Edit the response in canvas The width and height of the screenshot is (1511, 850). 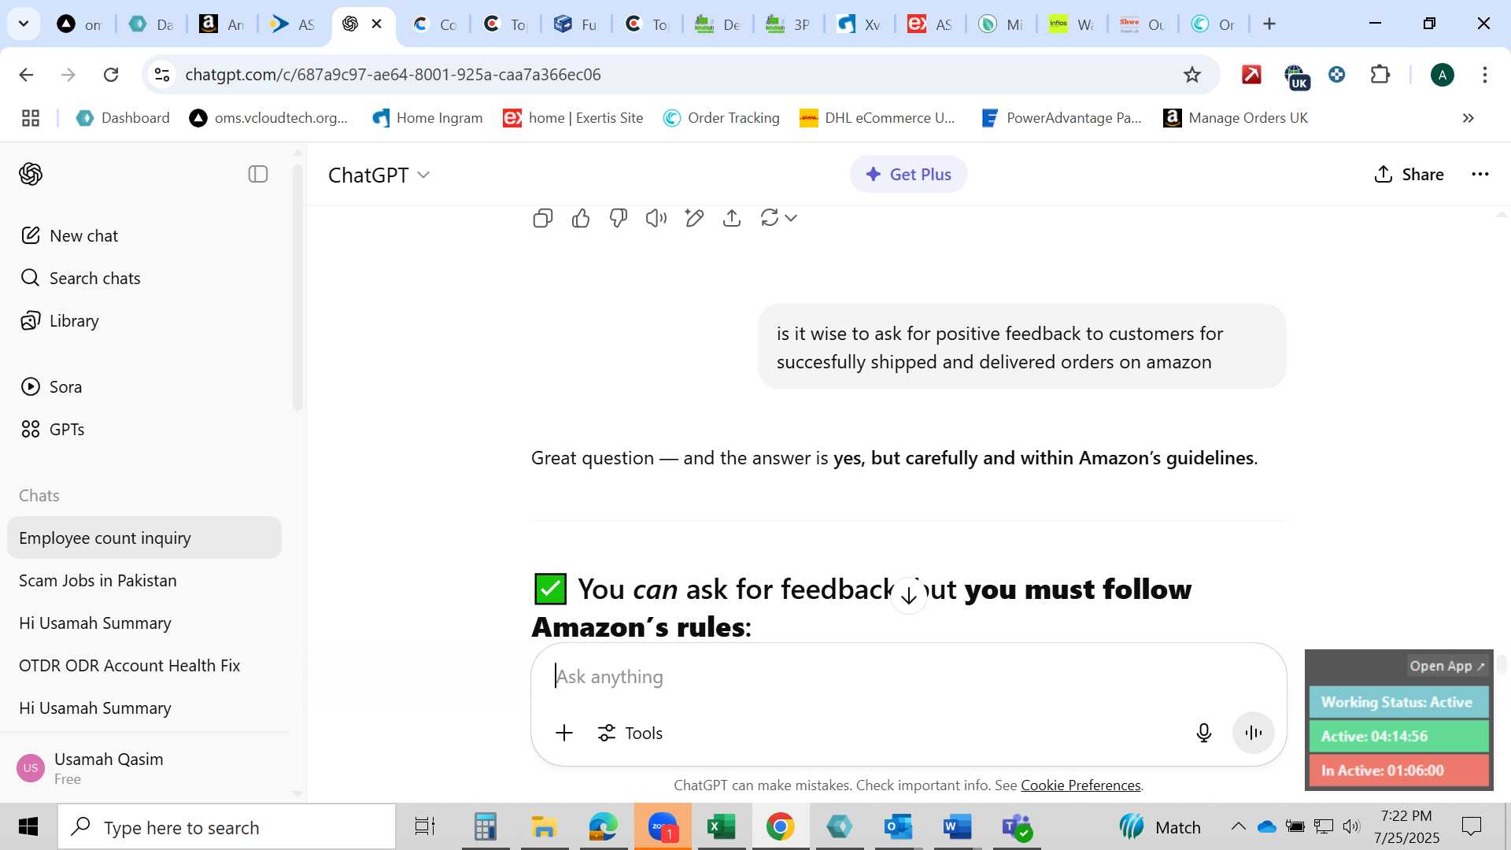click(694, 218)
